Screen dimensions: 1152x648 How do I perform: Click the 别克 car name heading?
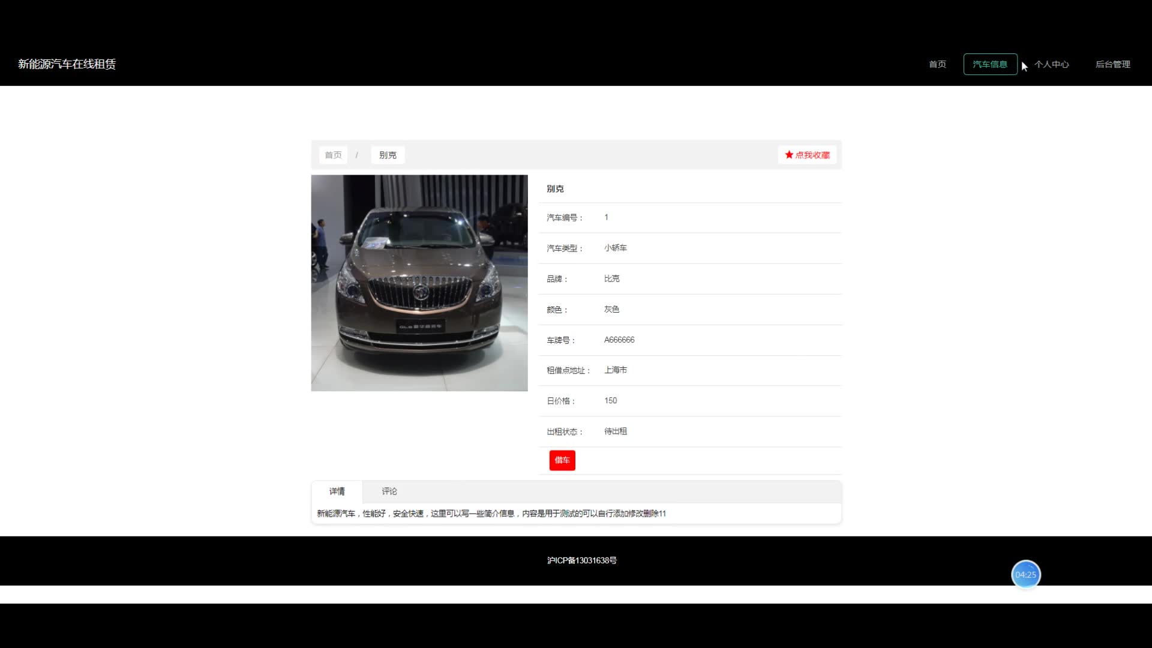pyautogui.click(x=555, y=189)
